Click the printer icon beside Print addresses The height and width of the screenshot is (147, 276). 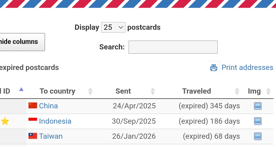[214, 68]
